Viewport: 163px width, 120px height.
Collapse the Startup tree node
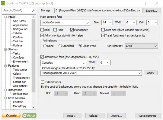pos(5,49)
